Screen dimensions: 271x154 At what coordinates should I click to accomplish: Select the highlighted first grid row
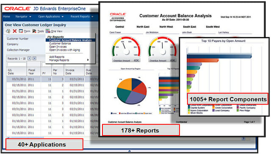pyautogui.click(x=53, y=79)
